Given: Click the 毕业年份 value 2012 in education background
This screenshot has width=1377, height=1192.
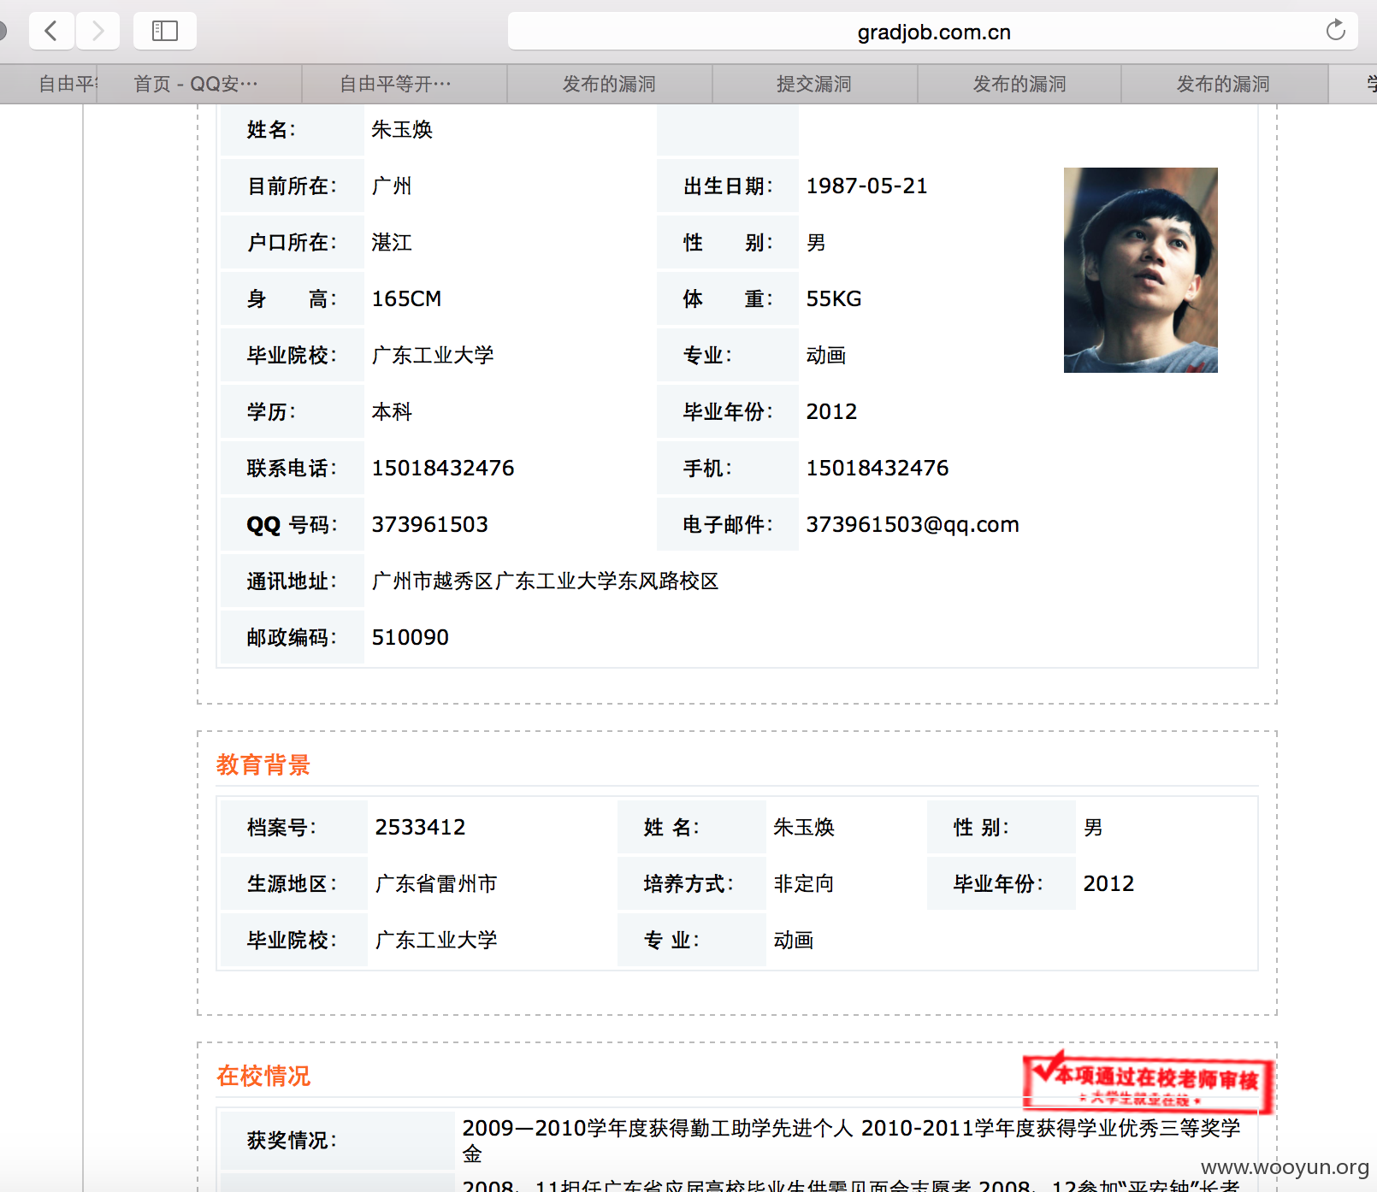Looking at the screenshot, I should click(1108, 883).
